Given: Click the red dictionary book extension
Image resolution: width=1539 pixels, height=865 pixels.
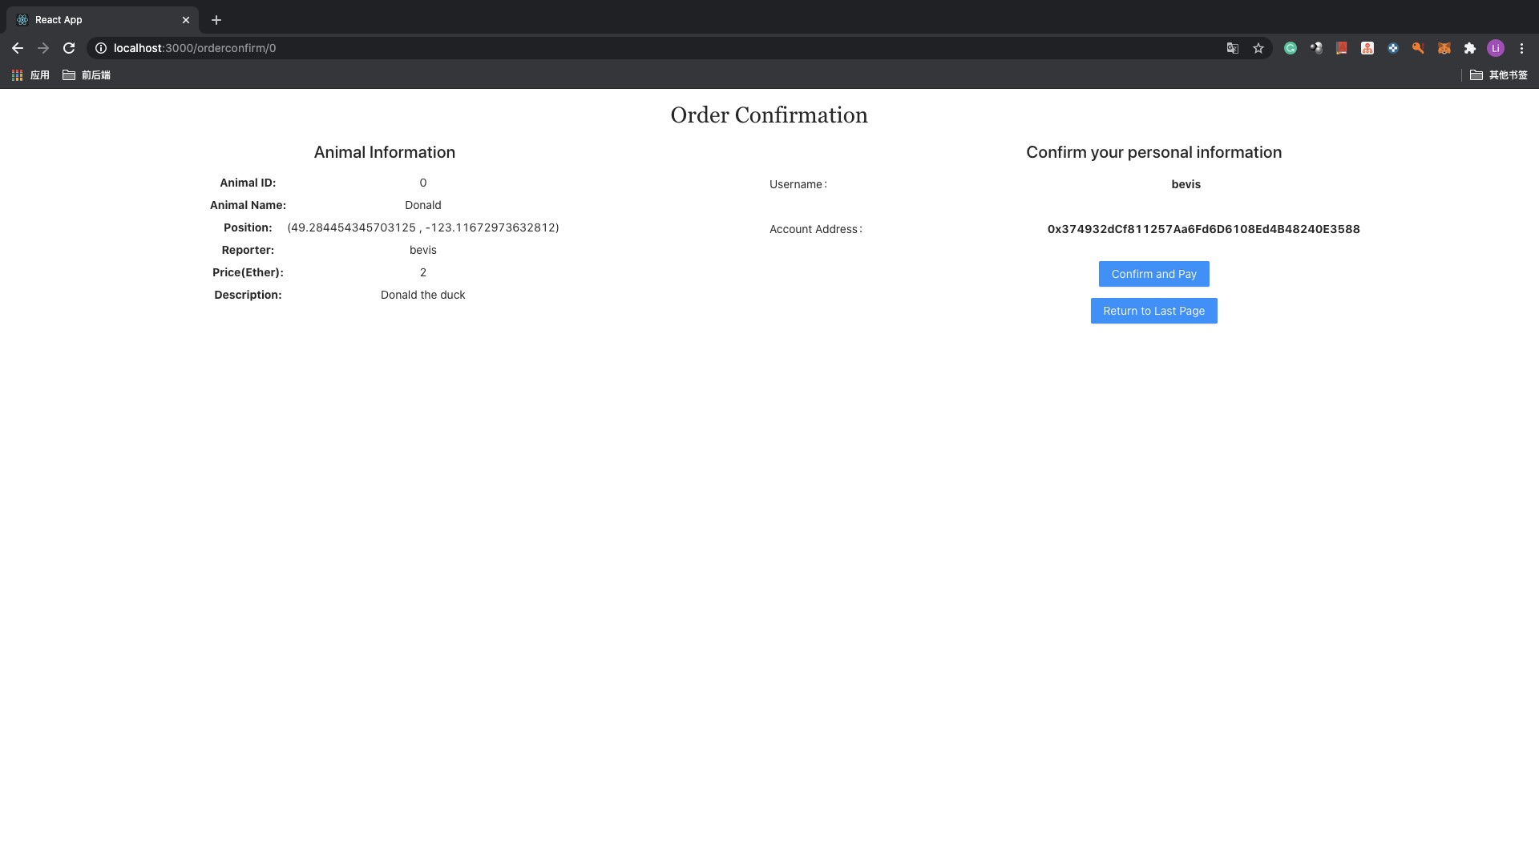Looking at the screenshot, I should click(1341, 48).
